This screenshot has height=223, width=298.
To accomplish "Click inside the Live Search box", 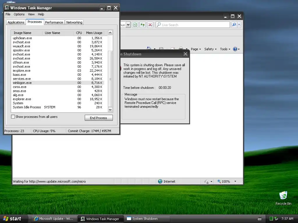I will pos(193,25).
